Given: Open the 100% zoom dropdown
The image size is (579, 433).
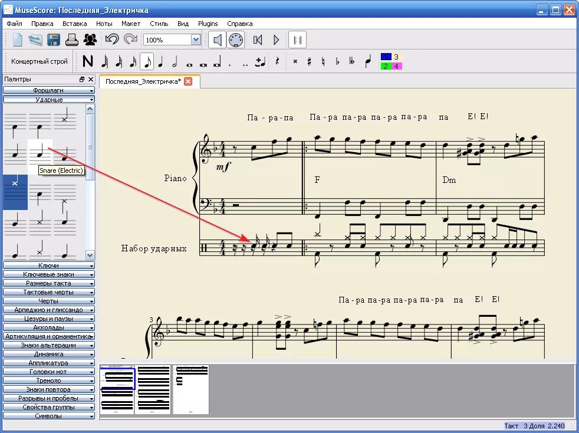Looking at the screenshot, I should coord(196,40).
